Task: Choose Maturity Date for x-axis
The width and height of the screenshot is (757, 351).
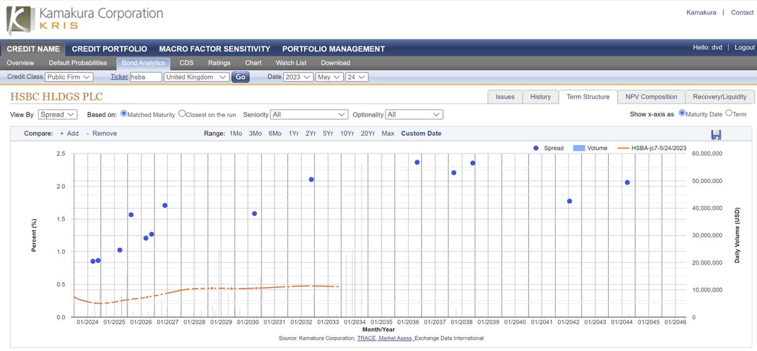Action: 682,114
